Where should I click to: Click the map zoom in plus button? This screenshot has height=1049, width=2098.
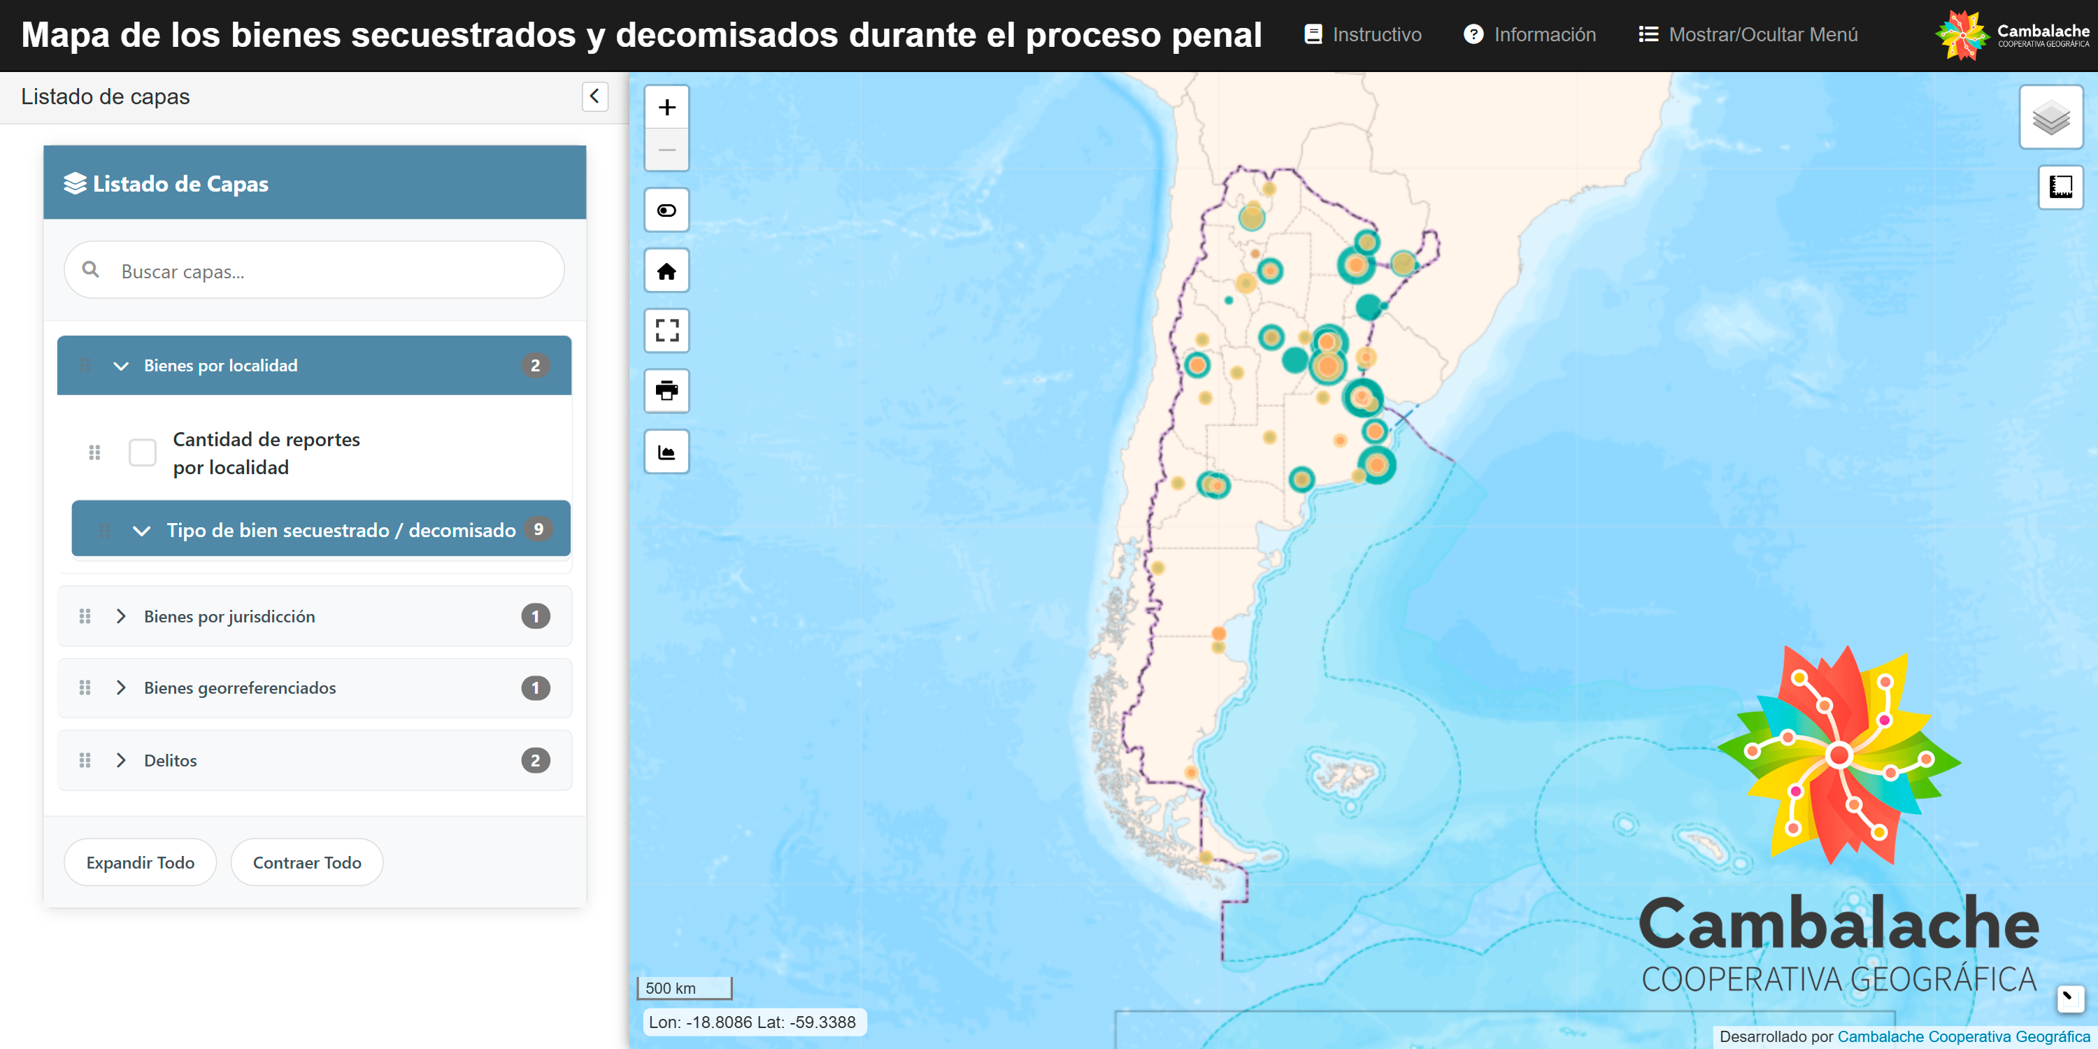[666, 108]
